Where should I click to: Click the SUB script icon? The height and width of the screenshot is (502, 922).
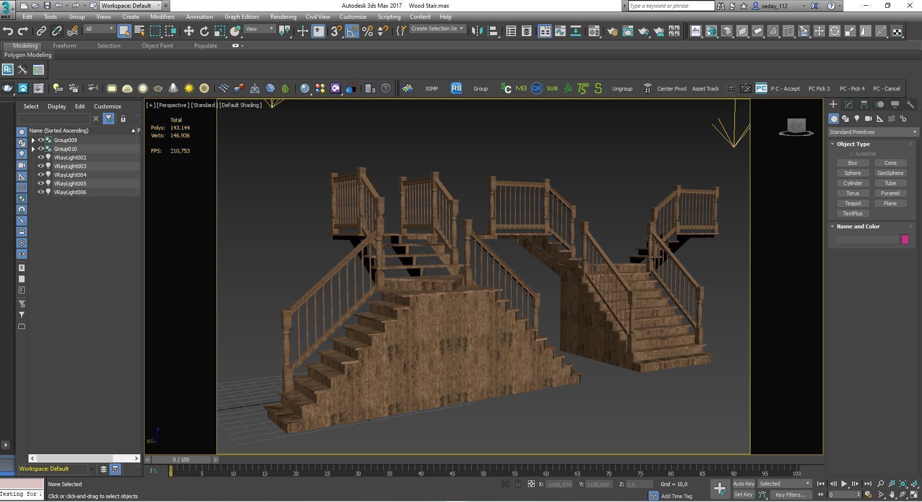tap(552, 88)
